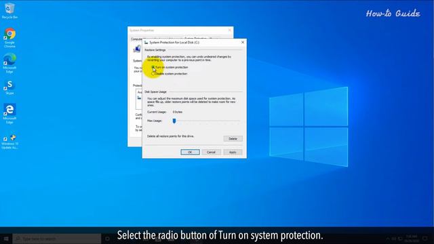Screen dimensions: 434x244
Task: Open the new swirl-logo Microsoft Edge shortcut
Action: (x=9, y=63)
